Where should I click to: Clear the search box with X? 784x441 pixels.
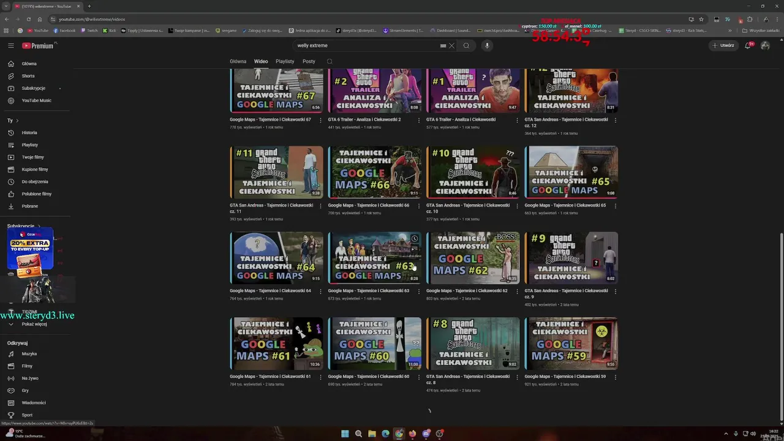pyautogui.click(x=451, y=45)
